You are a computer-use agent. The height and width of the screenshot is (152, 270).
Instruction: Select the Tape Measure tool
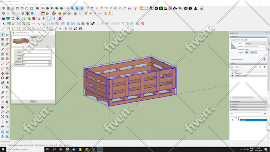(2, 92)
